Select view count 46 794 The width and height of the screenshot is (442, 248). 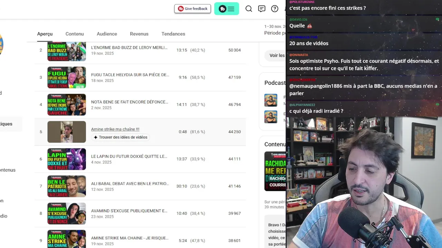pyautogui.click(x=234, y=105)
